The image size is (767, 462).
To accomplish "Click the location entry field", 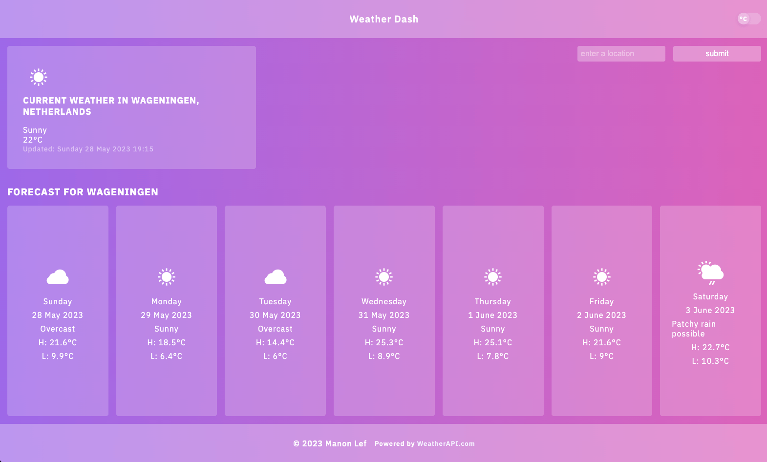I will [x=620, y=53].
